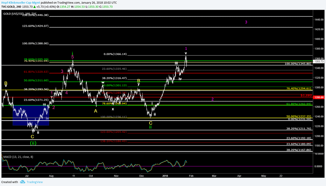The image size is (326, 186).
Task: Click the current price tag 1353.73 on axis
Action: tap(319, 61)
